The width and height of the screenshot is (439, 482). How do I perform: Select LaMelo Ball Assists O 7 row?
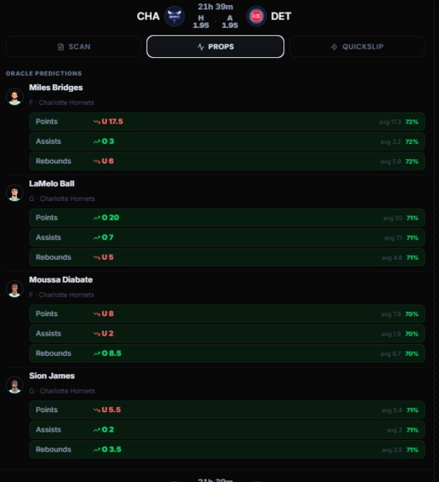pyautogui.click(x=227, y=237)
